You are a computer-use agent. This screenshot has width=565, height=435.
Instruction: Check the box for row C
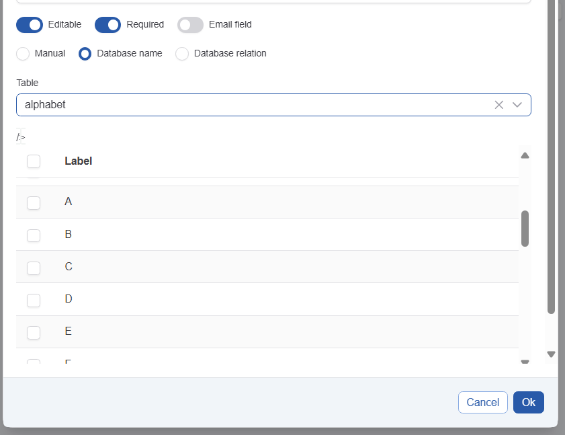pyautogui.click(x=34, y=268)
